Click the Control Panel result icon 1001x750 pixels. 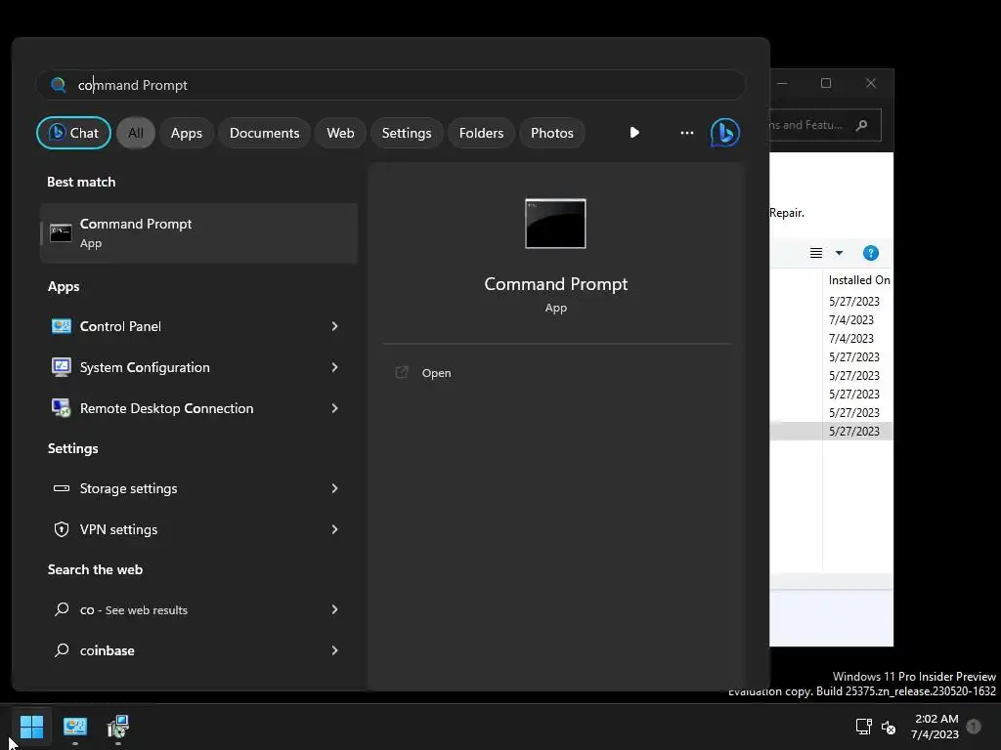[x=62, y=326]
